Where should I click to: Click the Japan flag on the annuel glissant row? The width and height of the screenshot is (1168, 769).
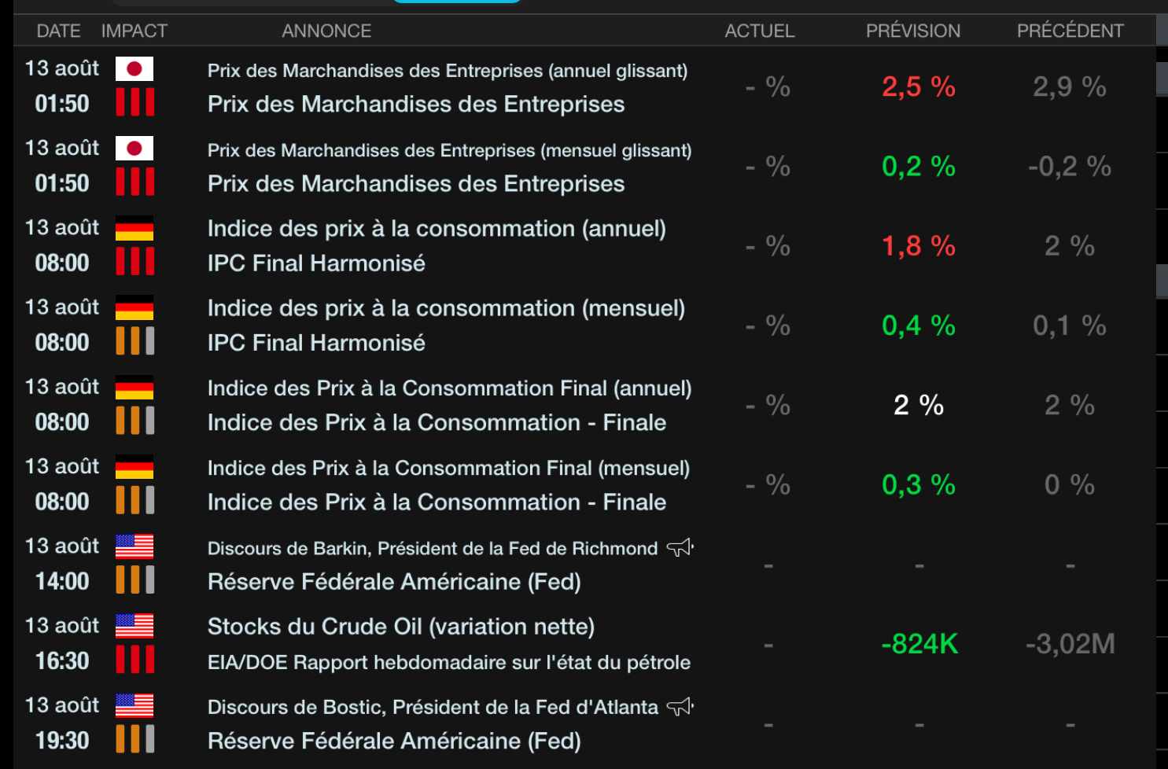pyautogui.click(x=134, y=69)
